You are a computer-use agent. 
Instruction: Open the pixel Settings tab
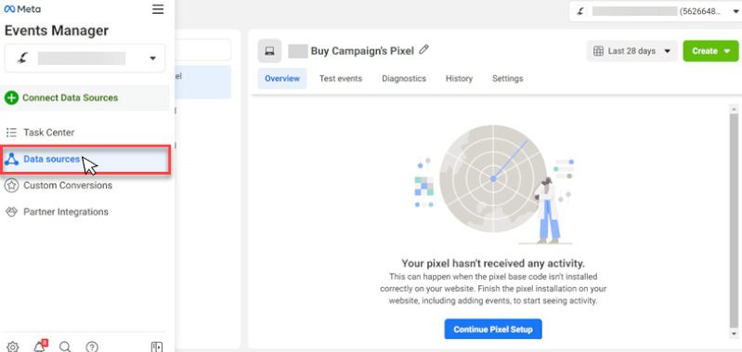[507, 79]
